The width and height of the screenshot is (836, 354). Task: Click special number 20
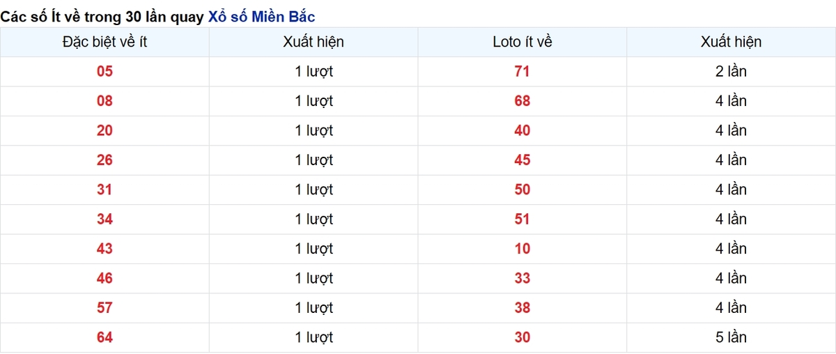[104, 130]
